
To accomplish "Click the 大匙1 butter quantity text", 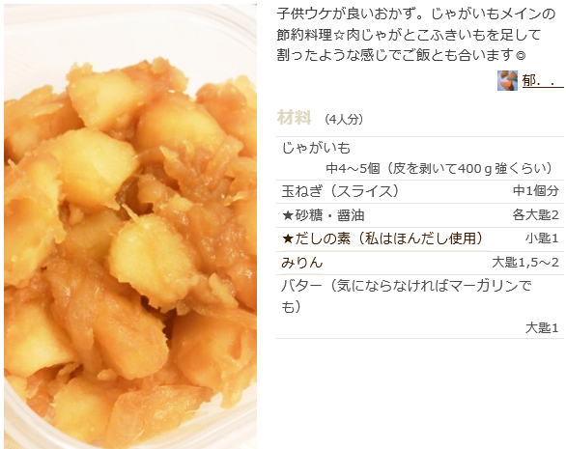I will pos(542,328).
